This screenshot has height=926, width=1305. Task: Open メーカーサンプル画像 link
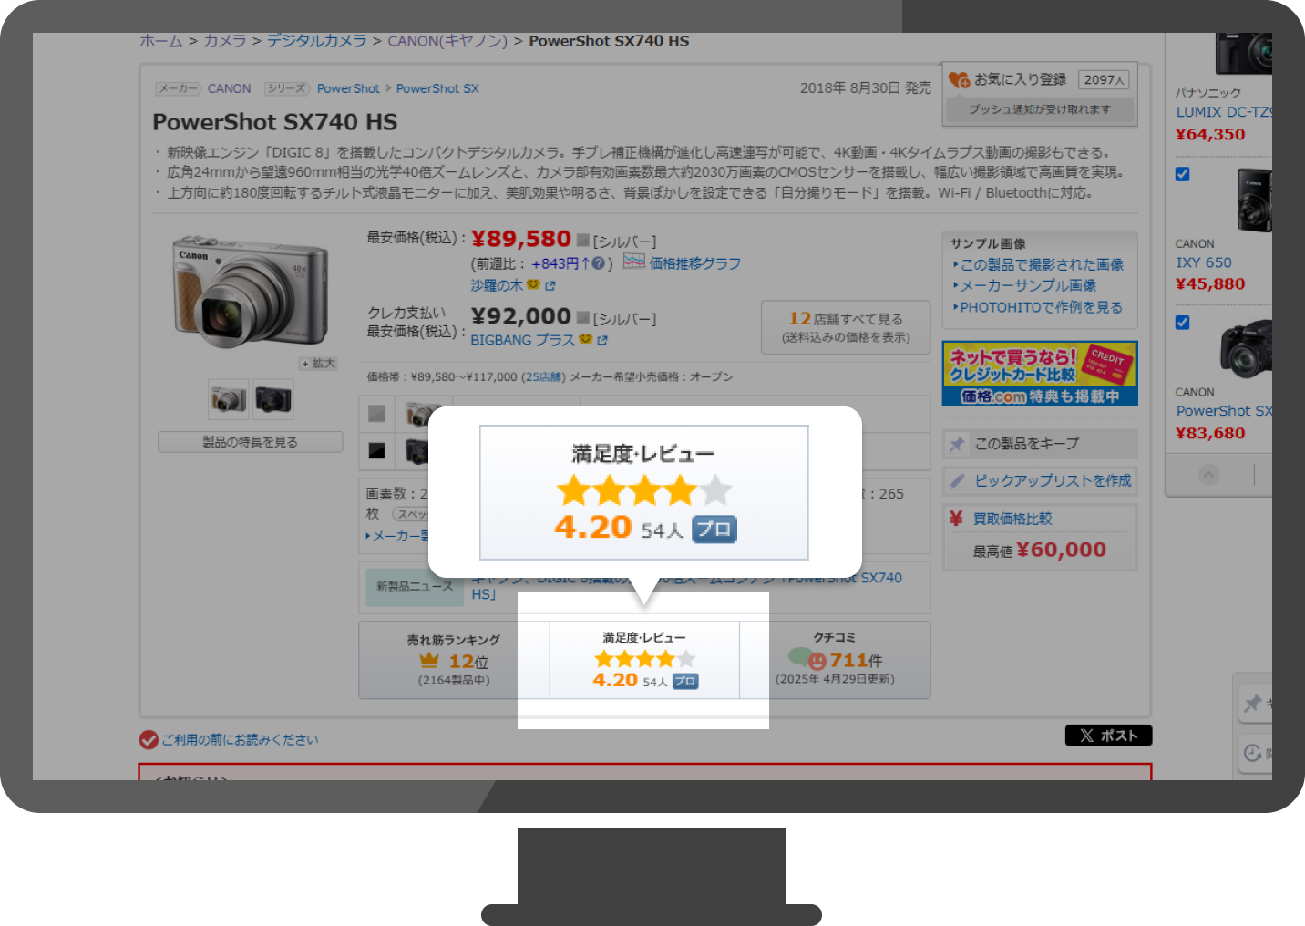(x=1028, y=285)
